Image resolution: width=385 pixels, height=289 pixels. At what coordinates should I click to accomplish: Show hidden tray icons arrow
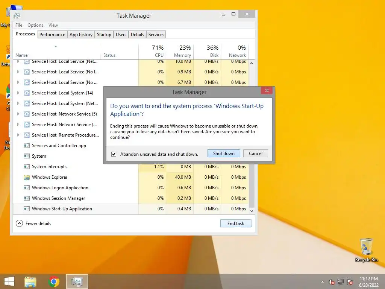click(322, 282)
